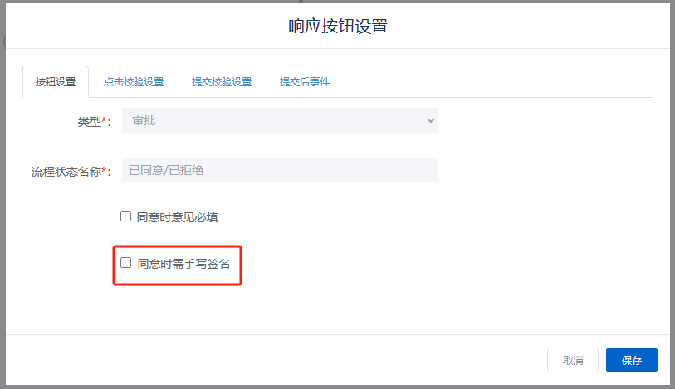Click the 响应按钮设置 dialog title
675x389 pixels.
tap(338, 26)
